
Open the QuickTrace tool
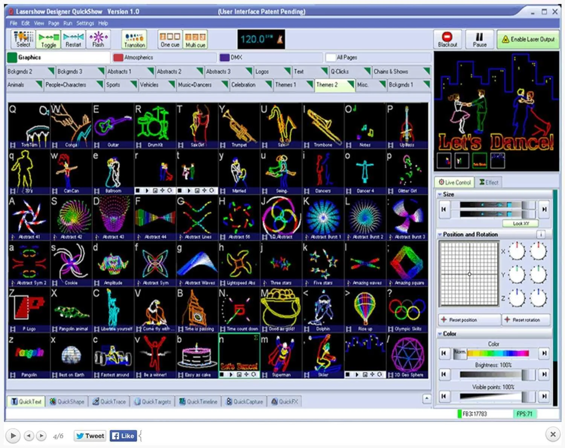coord(109,402)
